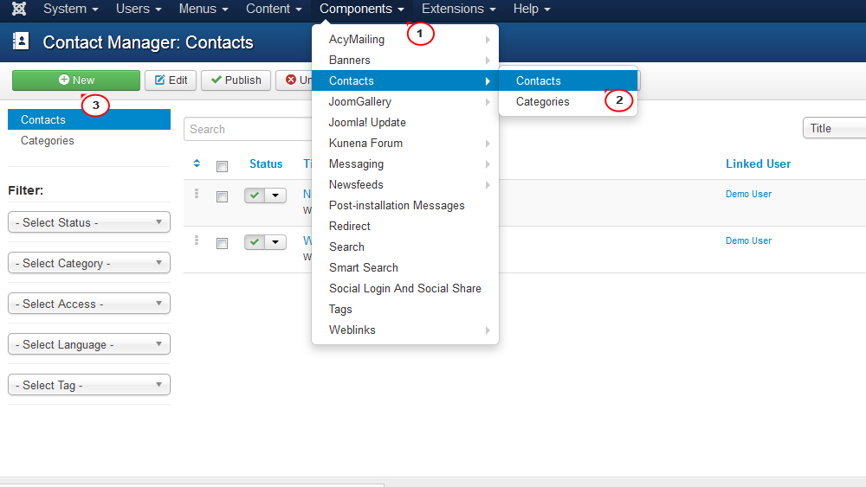
Task: Tick the checkbox of the first contact row
Action: (222, 196)
